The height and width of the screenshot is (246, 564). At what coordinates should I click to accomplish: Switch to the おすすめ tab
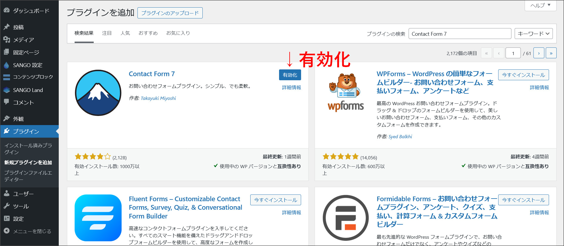coord(148,33)
